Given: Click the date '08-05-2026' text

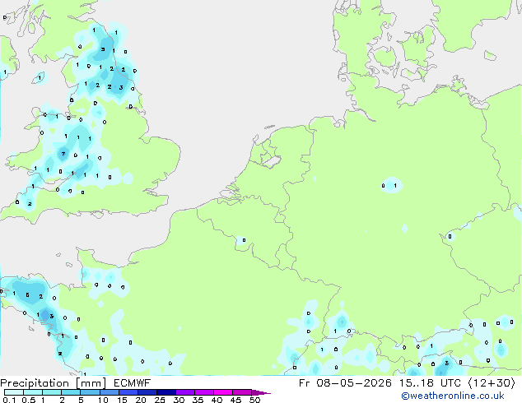Looking at the screenshot, I should coord(354,383).
